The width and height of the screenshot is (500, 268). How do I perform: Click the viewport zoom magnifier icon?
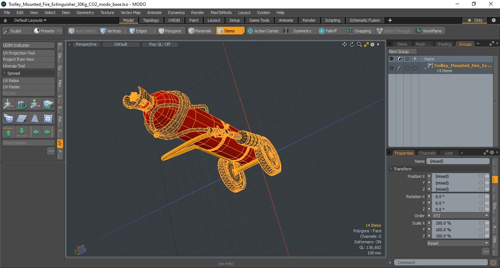(x=359, y=45)
